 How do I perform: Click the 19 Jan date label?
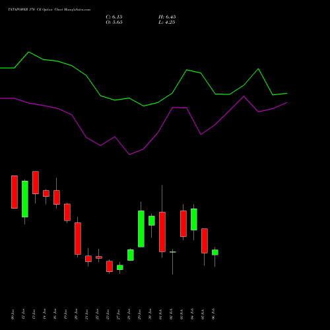66,314
